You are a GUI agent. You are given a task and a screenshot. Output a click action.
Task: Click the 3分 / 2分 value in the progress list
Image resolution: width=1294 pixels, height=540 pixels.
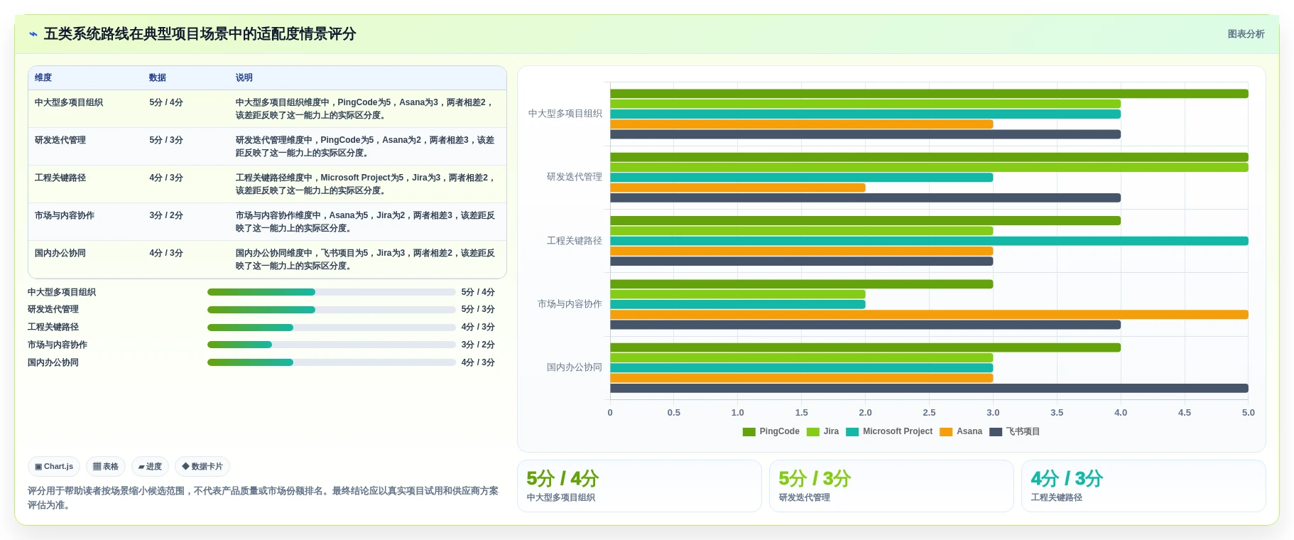(478, 345)
